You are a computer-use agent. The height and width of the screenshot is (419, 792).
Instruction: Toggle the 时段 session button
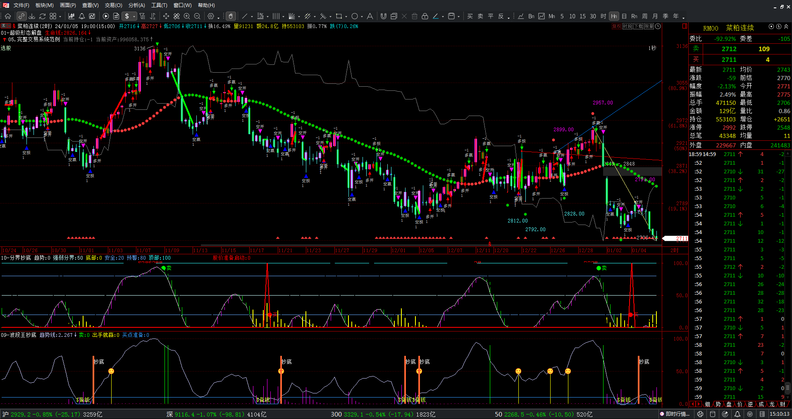pyautogui.click(x=627, y=26)
